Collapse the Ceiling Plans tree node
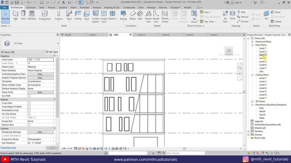The height and width of the screenshot is (163, 291). click(x=252, y=75)
